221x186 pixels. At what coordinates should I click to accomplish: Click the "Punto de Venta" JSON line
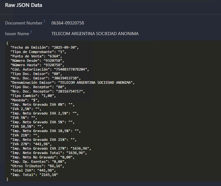tap(35, 56)
